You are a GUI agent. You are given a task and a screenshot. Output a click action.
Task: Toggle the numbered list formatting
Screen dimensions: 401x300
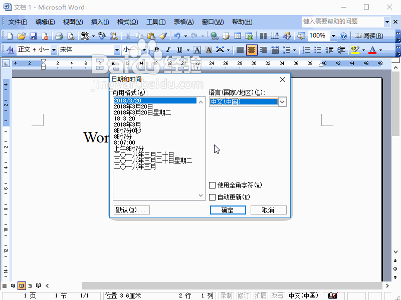pyautogui.click(x=306, y=49)
